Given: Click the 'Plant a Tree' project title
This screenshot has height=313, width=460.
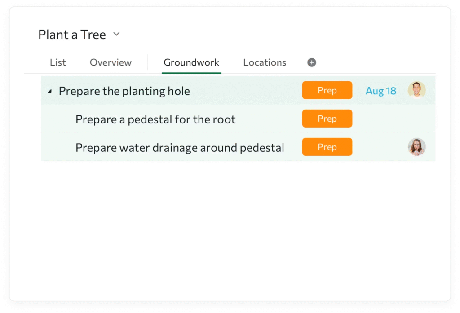Looking at the screenshot, I should (x=72, y=34).
